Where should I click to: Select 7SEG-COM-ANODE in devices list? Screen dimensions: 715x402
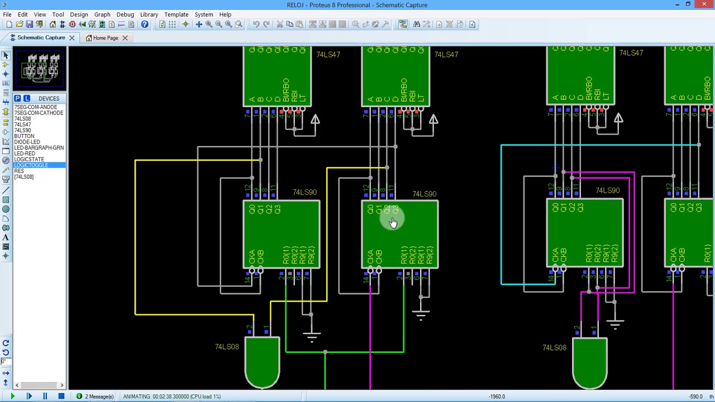[39, 107]
